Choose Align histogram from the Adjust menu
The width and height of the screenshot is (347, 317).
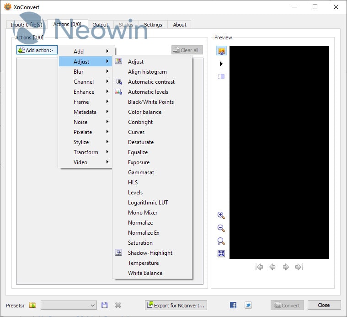152,72
